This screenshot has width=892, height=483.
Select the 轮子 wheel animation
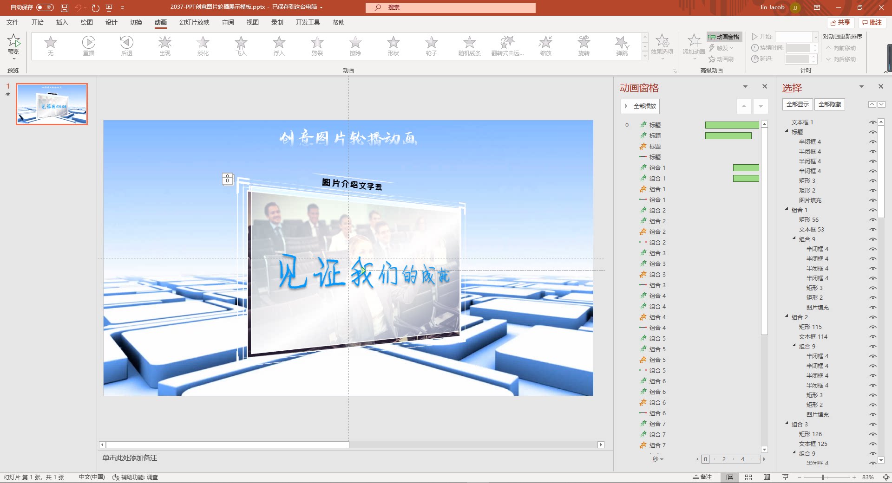[432, 46]
